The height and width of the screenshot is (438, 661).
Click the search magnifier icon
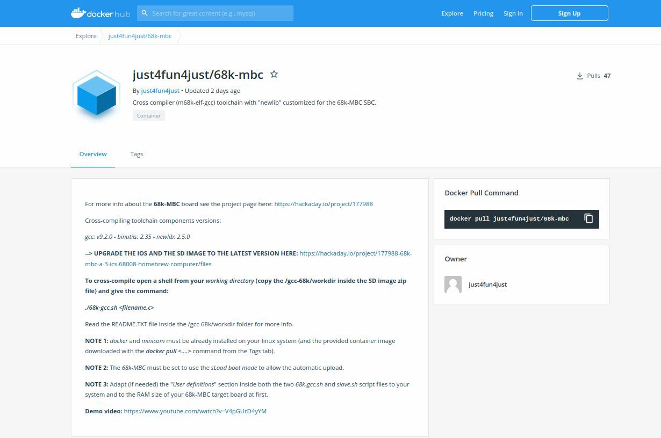point(145,13)
